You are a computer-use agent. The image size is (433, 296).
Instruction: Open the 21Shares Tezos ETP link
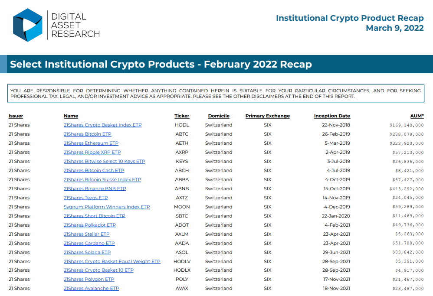click(x=85, y=198)
